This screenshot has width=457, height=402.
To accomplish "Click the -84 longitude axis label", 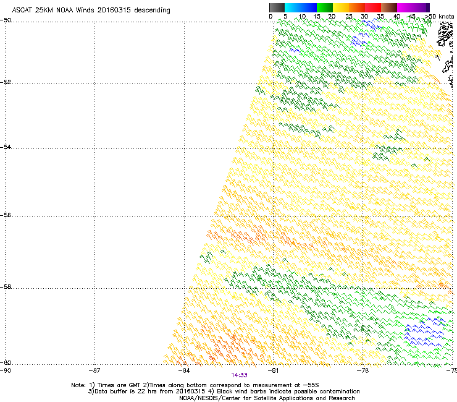I will point(184,370).
